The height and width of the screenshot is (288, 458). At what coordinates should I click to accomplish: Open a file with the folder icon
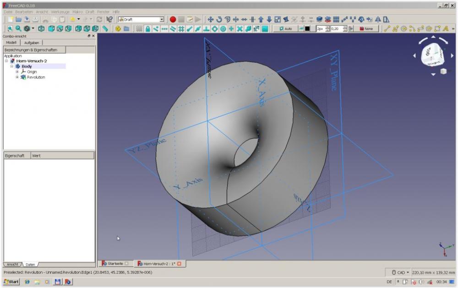point(18,20)
